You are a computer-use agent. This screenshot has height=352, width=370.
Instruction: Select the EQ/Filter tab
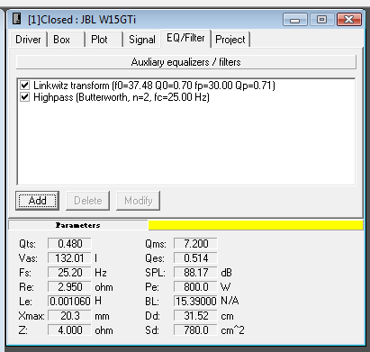click(185, 38)
